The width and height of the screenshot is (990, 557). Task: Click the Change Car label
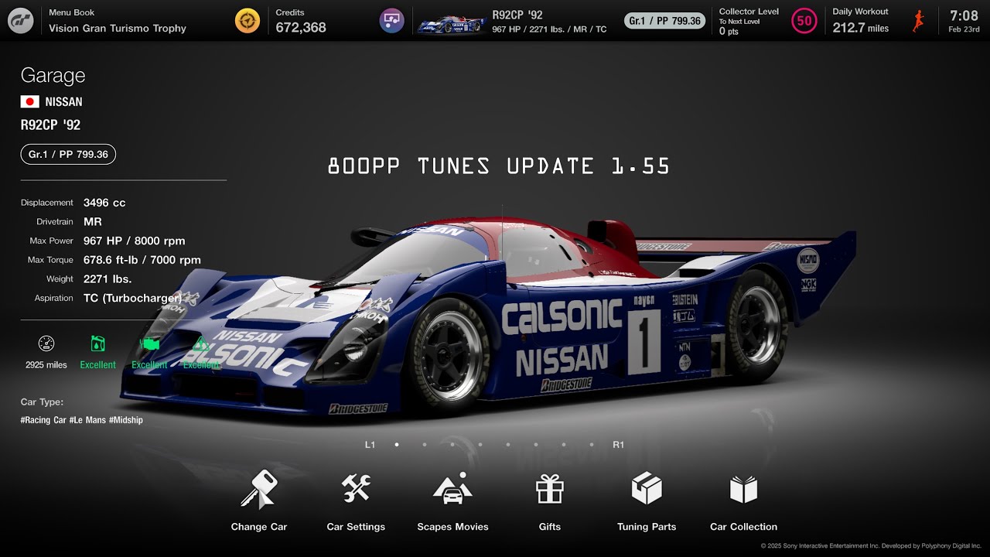click(259, 527)
